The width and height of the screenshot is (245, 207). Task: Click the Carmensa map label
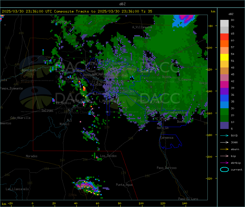coord(167,138)
